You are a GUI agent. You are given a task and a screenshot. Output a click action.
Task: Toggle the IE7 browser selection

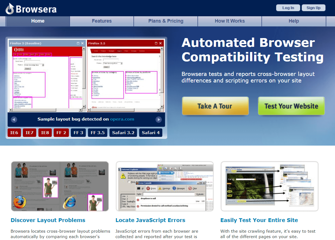pyautogui.click(x=29, y=133)
